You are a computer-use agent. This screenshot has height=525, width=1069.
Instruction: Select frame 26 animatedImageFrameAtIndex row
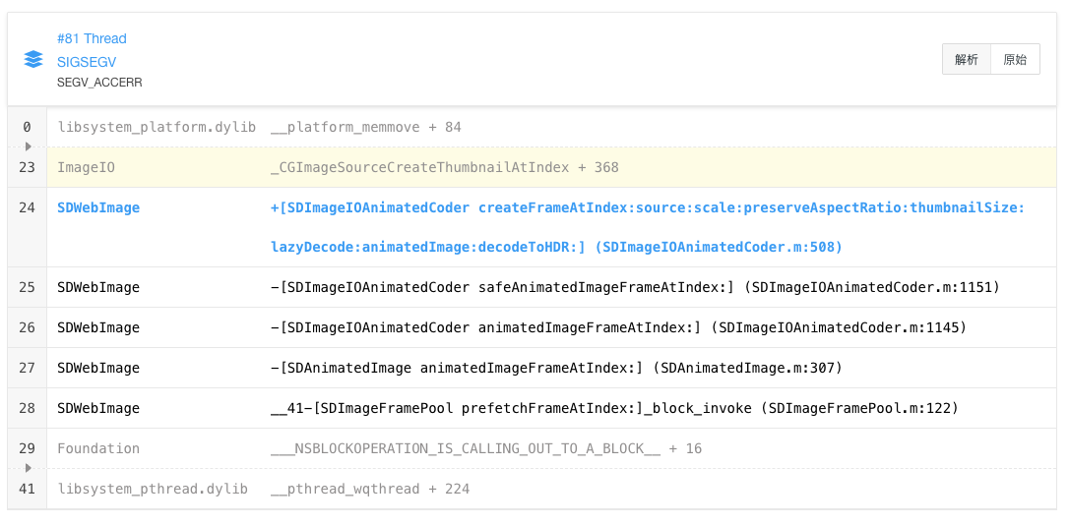(x=617, y=327)
